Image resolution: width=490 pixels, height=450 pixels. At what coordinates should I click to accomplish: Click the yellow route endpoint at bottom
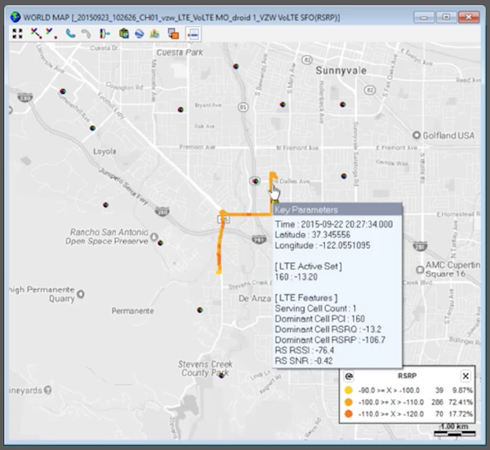point(218,272)
